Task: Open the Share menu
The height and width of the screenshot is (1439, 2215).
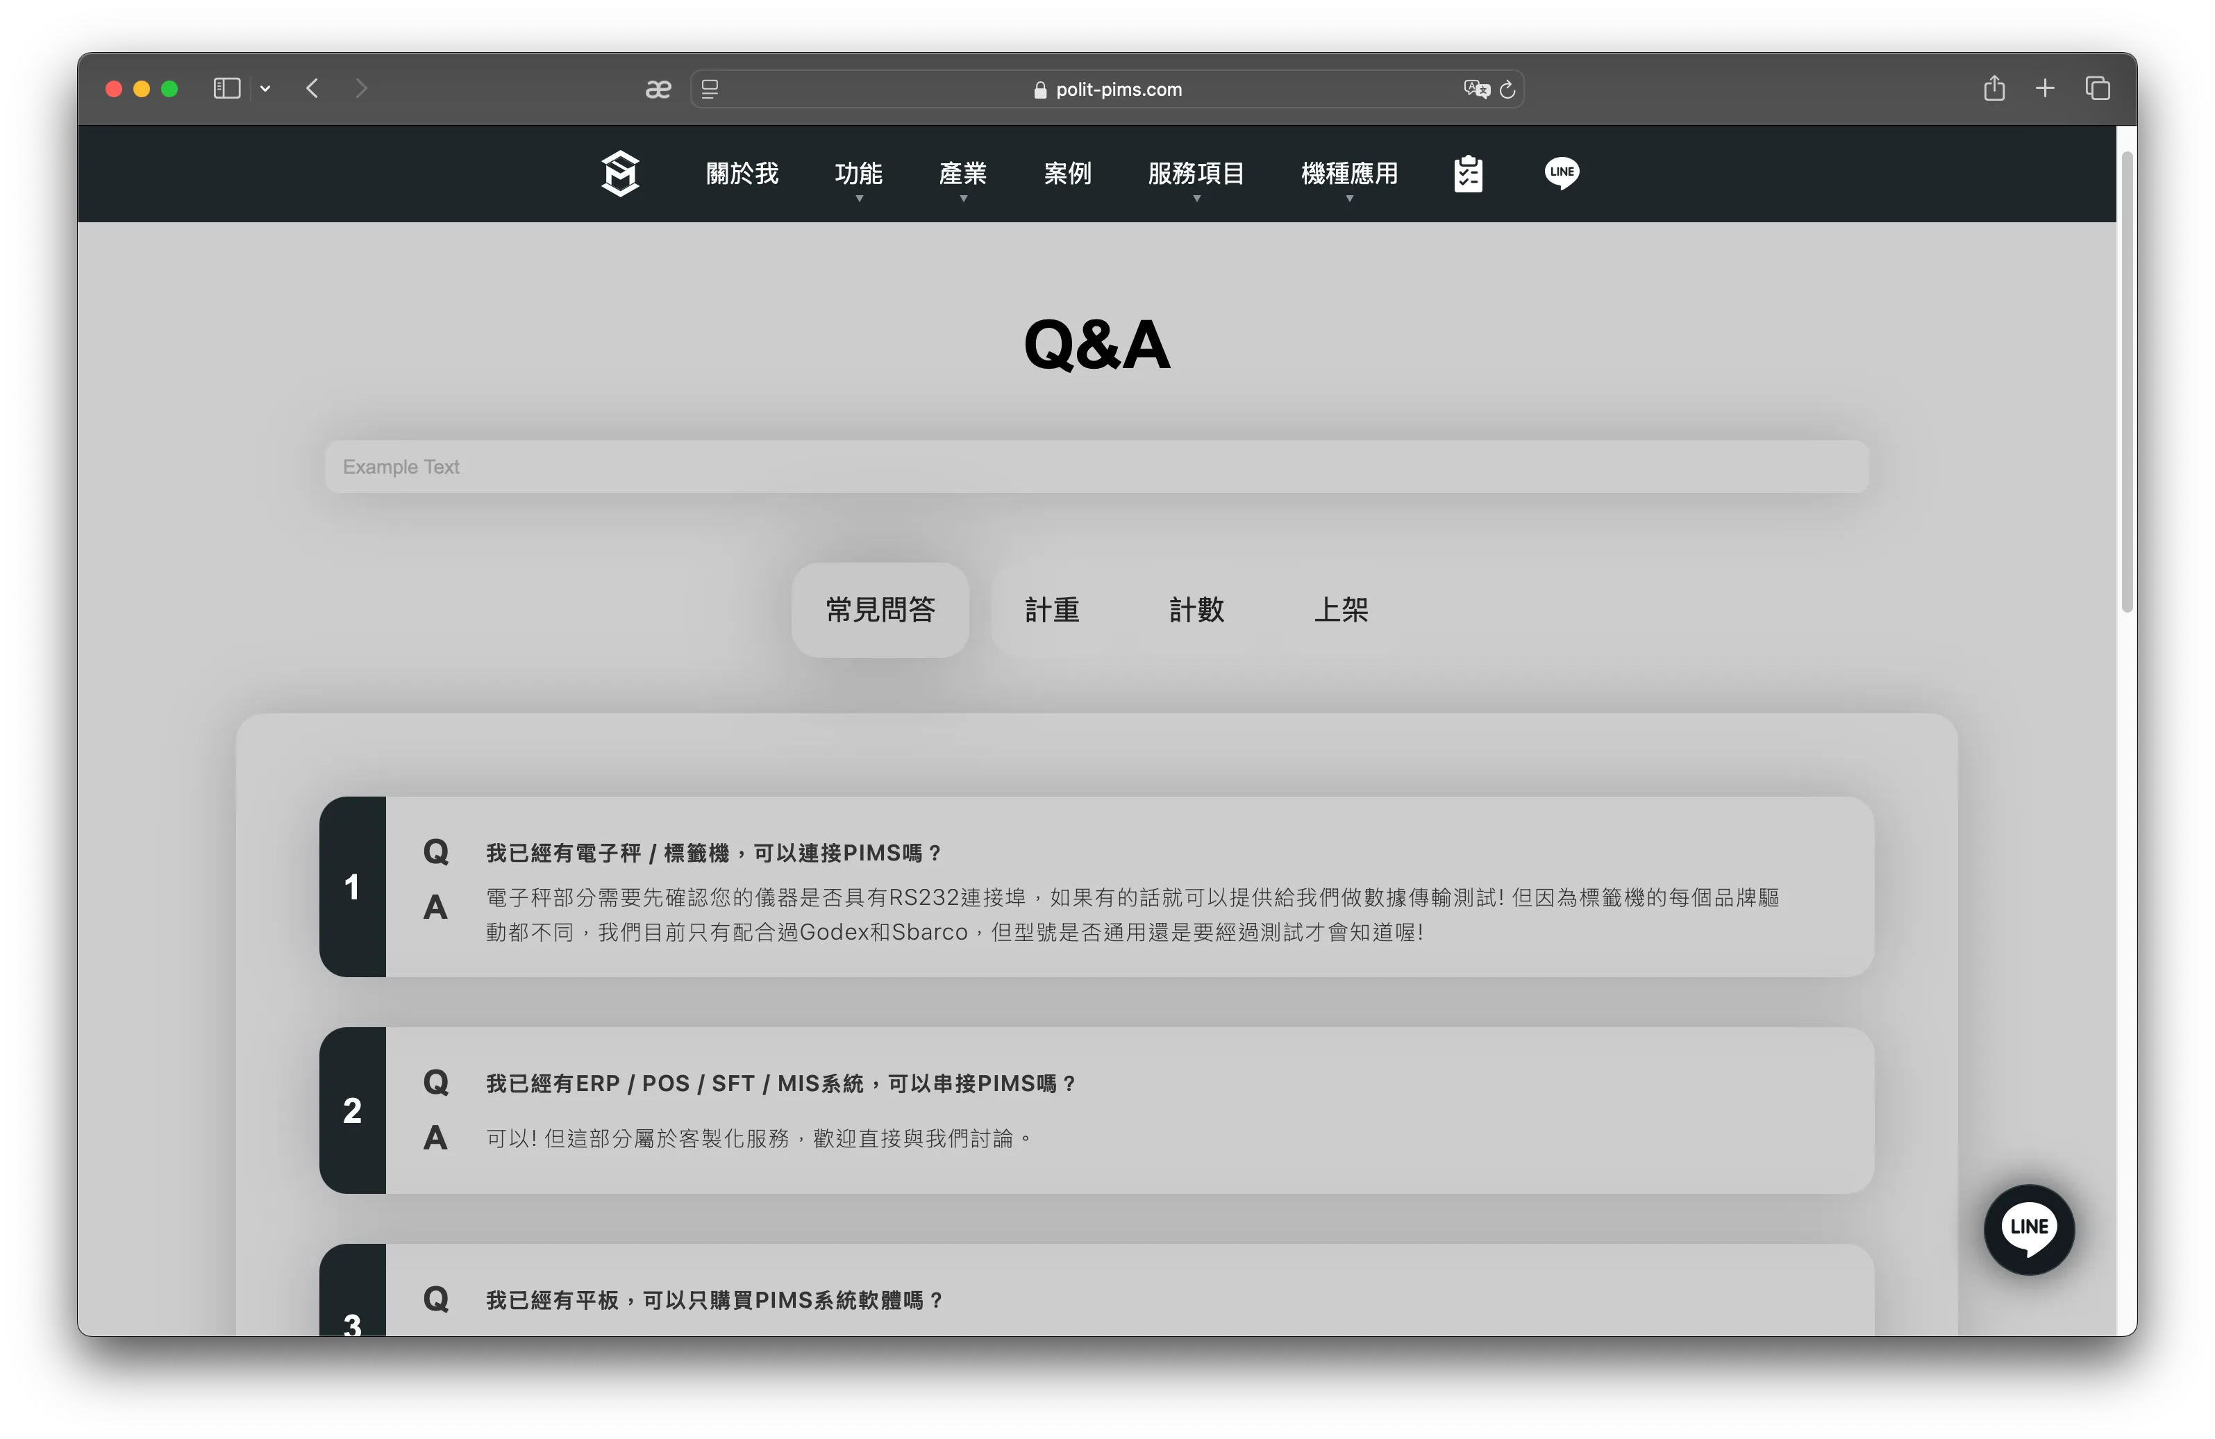Action: tap(1993, 88)
